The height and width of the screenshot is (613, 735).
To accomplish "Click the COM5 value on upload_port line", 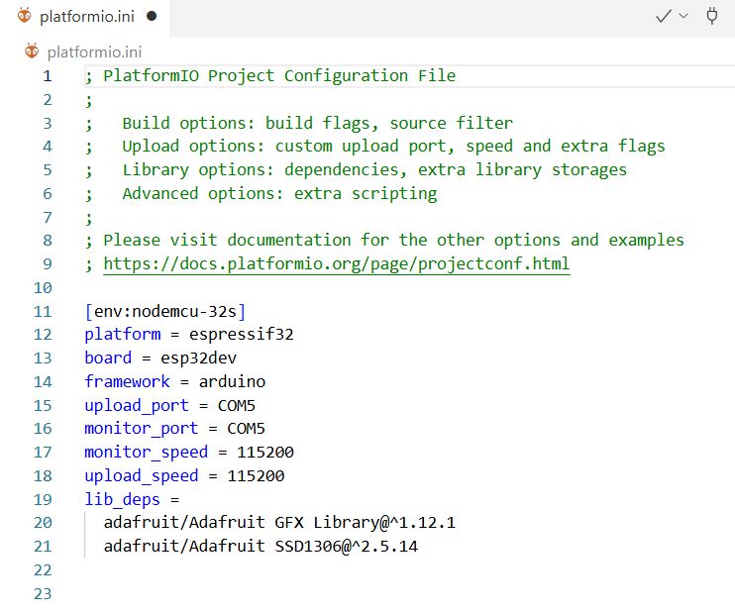I will coord(236,405).
